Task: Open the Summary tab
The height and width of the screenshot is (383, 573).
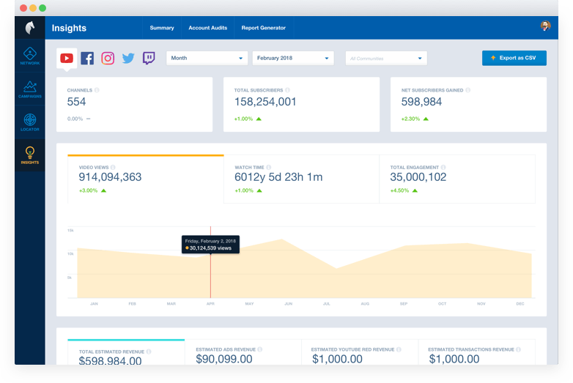Action: click(x=162, y=28)
